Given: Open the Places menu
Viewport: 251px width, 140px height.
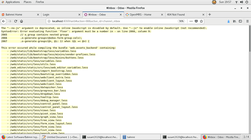Looking at the screenshot, I should tap(28, 2).
